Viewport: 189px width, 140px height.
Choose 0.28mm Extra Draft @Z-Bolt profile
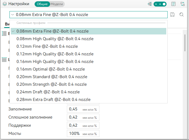[89, 100]
